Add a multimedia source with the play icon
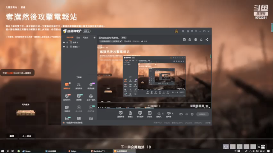This screenshot has width=273, height=153. coord(150,114)
